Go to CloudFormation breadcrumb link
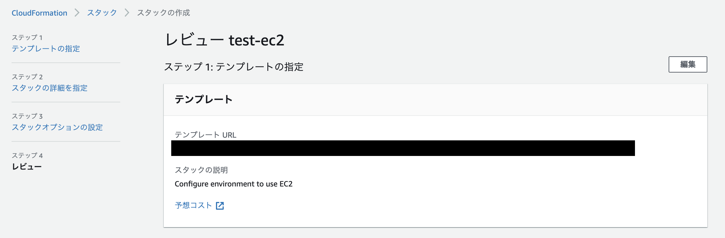Image resolution: width=725 pixels, height=238 pixels. [x=39, y=13]
